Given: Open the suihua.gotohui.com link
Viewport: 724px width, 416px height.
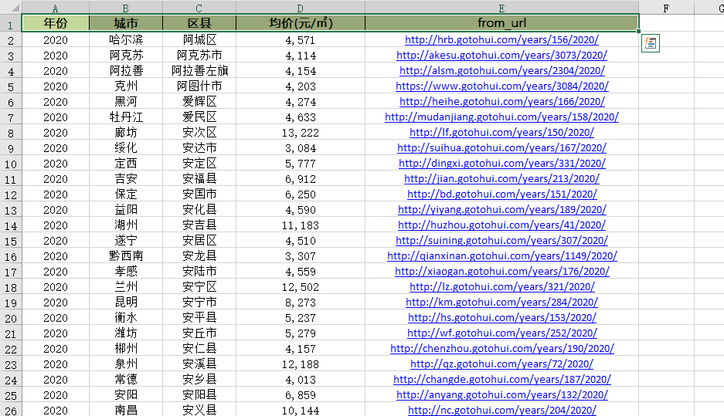Looking at the screenshot, I should [502, 148].
